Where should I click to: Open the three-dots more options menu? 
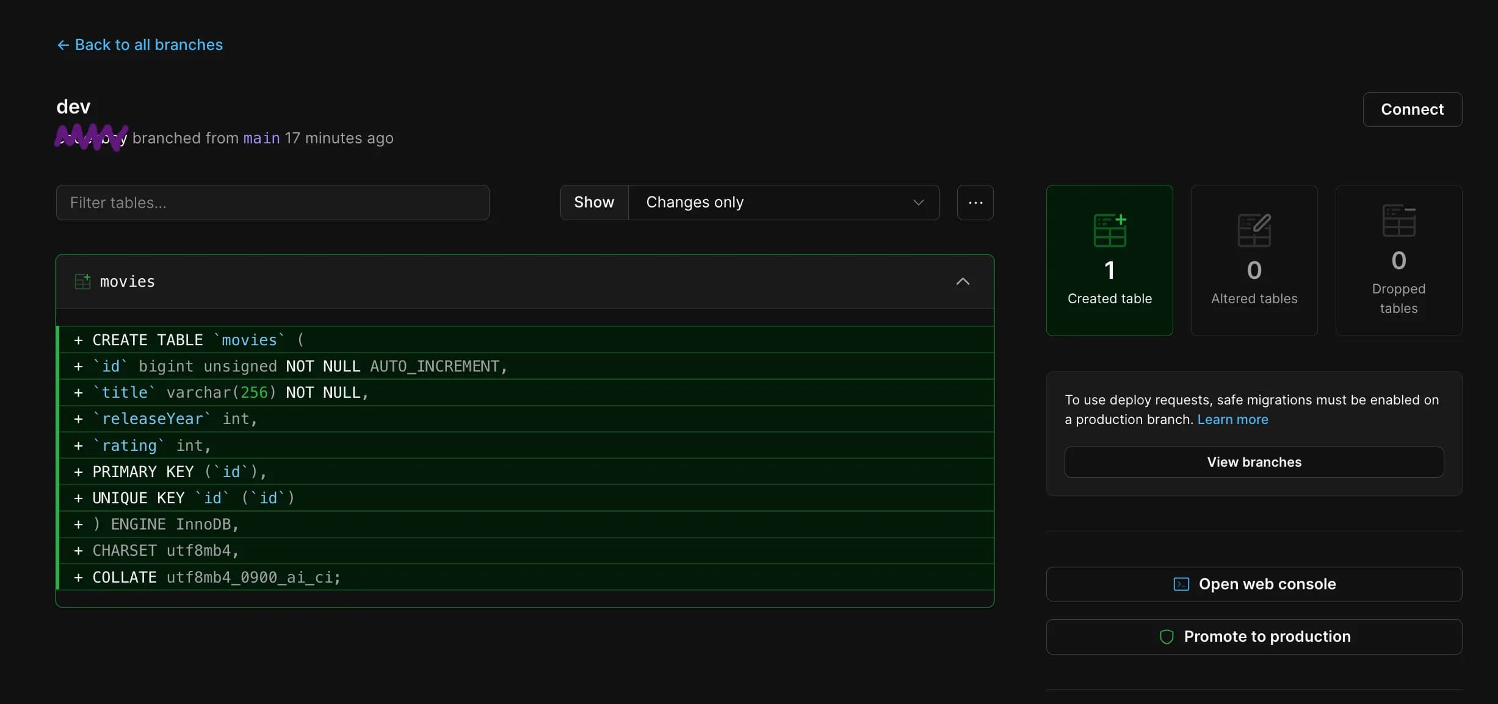[975, 203]
